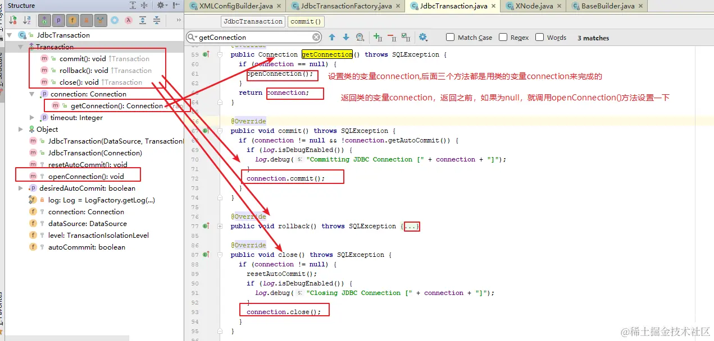Screen dimensions: 714x341
Task: Toggle Group Methods by Defining Type button
Action: point(101,20)
